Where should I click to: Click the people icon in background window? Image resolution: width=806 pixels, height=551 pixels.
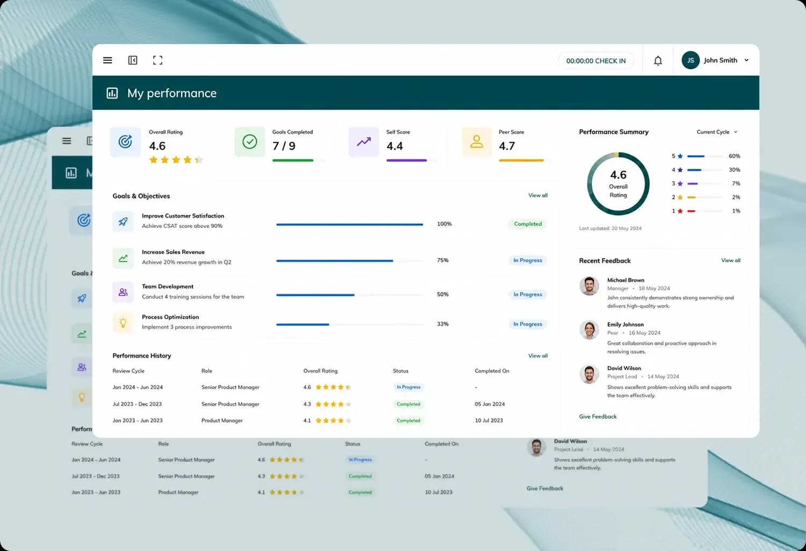[82, 368]
